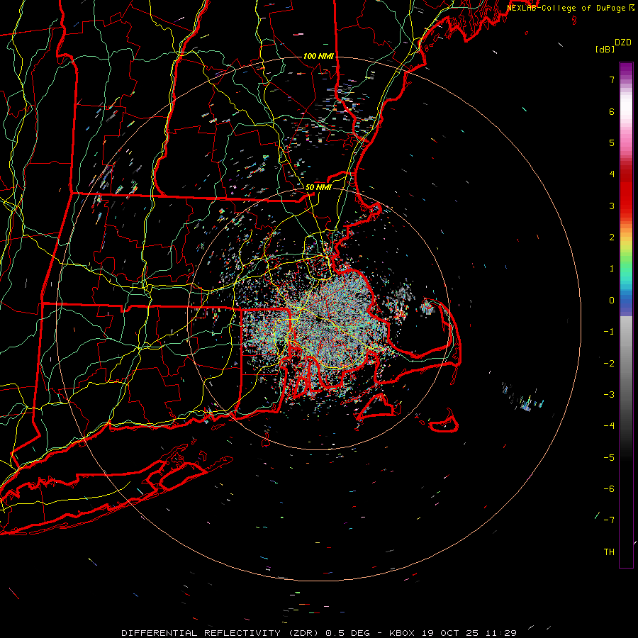Click the -1 tick label on the scale
Screen dimensions: 638x638
[609, 332]
